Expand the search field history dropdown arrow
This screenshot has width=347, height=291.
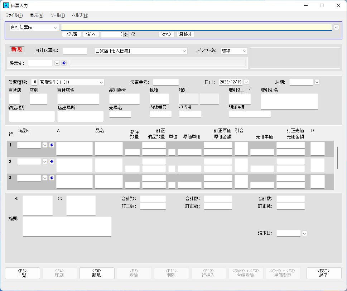coord(336,28)
